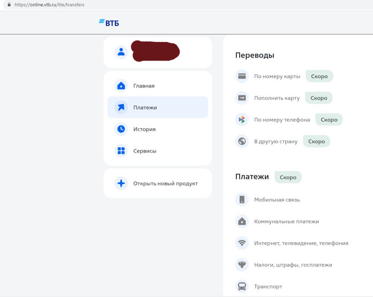Select Открыть новый продукт
The image size is (373, 297).
tap(165, 183)
